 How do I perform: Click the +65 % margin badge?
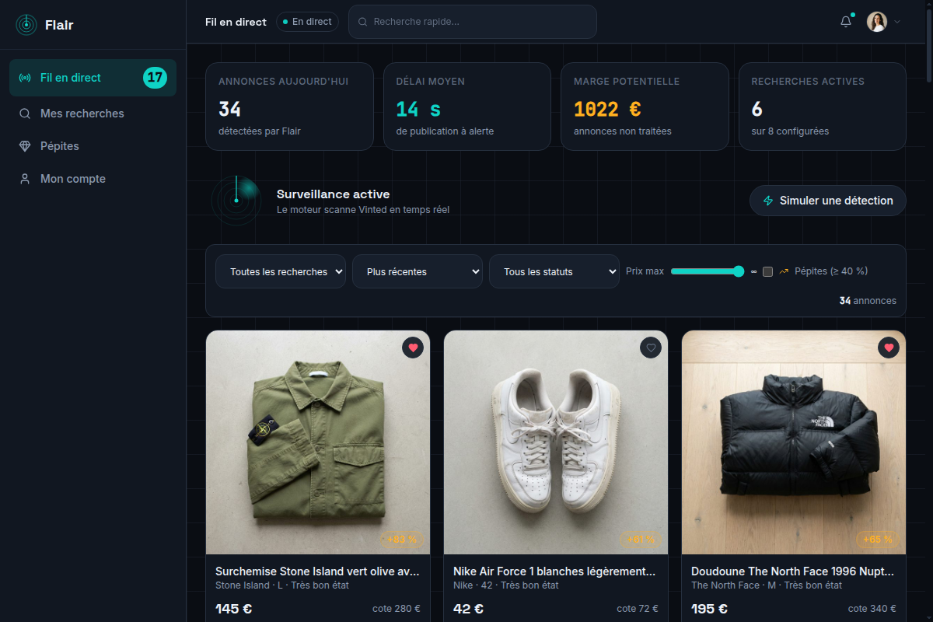[878, 539]
